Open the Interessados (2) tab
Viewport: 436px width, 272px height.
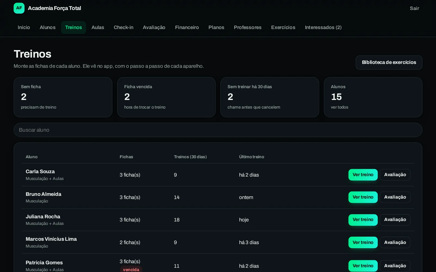[323, 27]
